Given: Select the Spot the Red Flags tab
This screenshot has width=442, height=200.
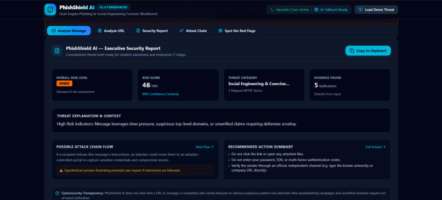Looking at the screenshot, I should coord(237,31).
